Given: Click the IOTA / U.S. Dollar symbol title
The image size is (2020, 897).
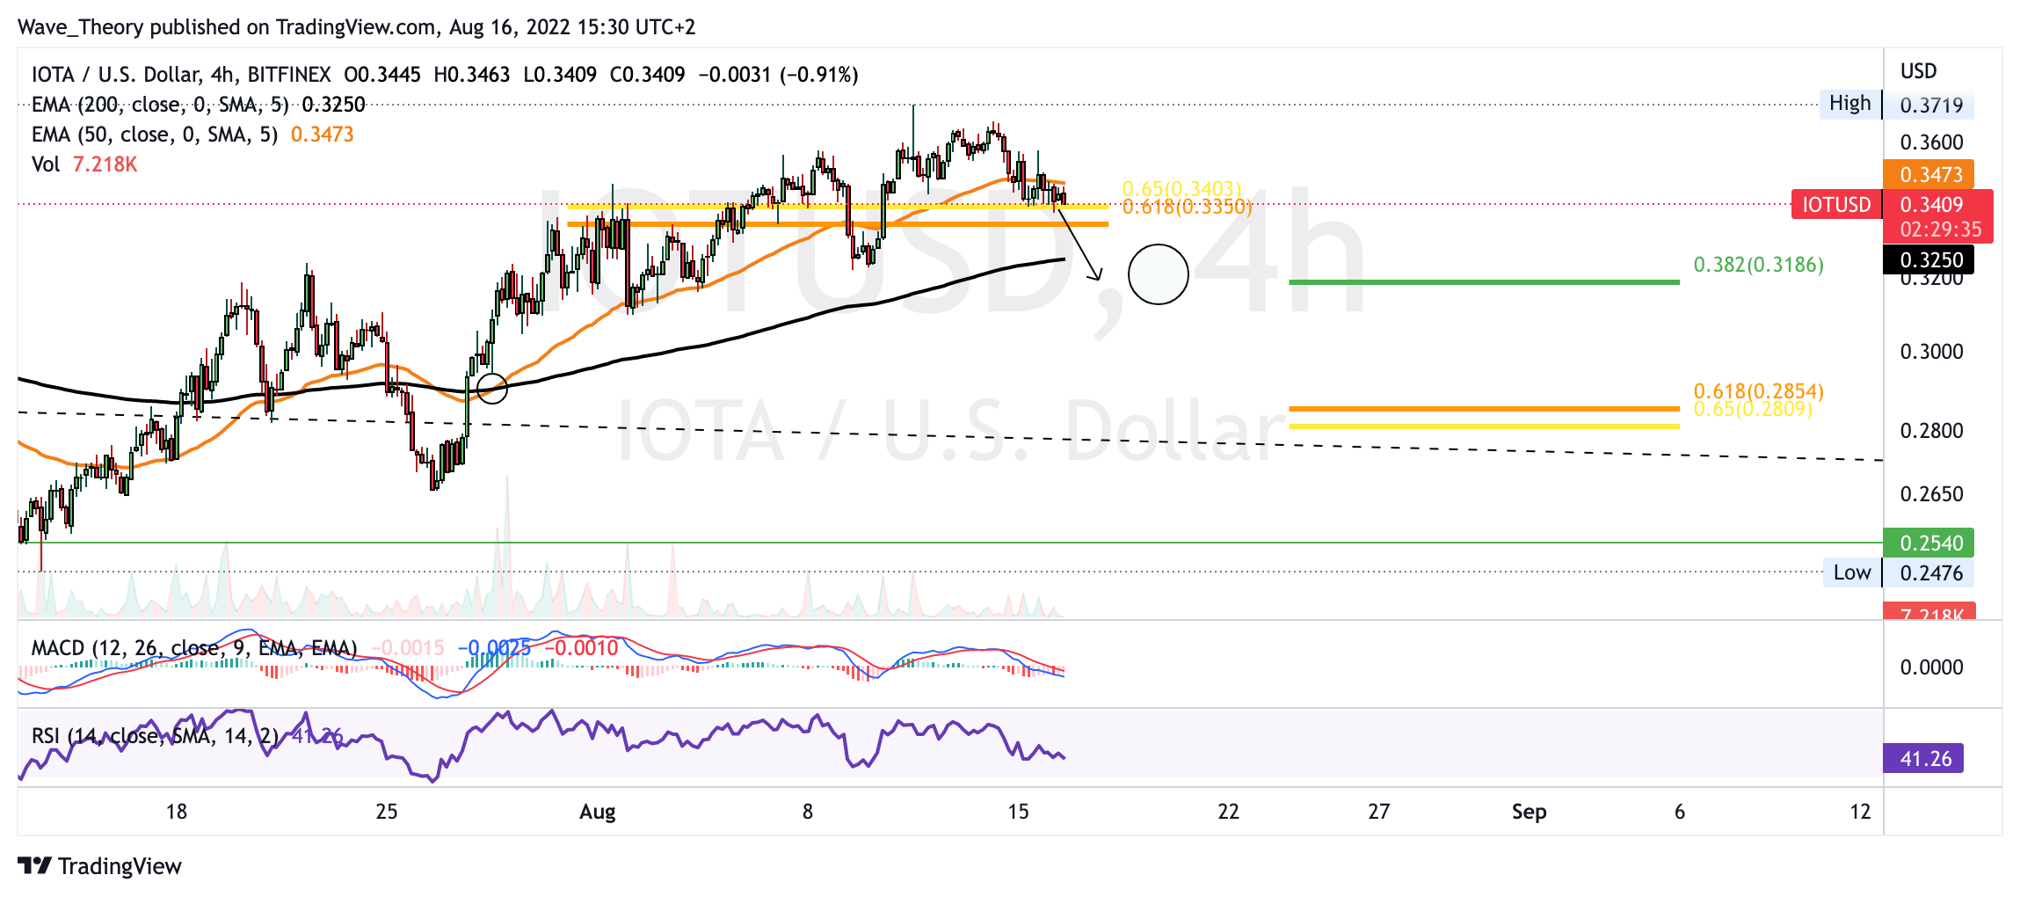Looking at the screenshot, I should [181, 75].
